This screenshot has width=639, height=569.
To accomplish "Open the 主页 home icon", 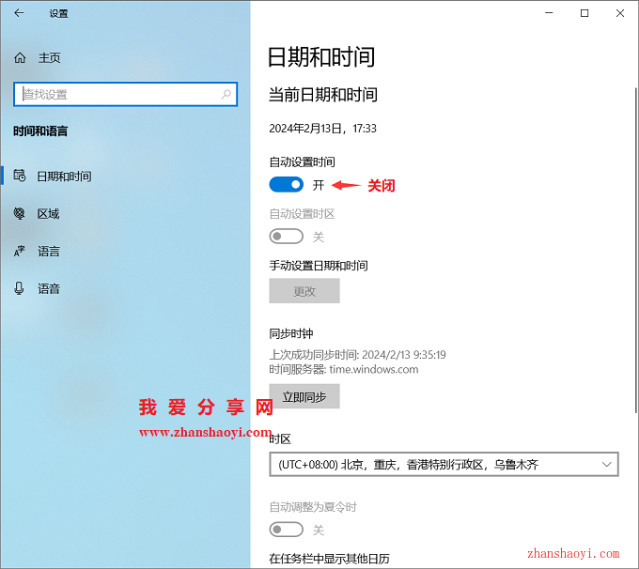I will point(20,58).
